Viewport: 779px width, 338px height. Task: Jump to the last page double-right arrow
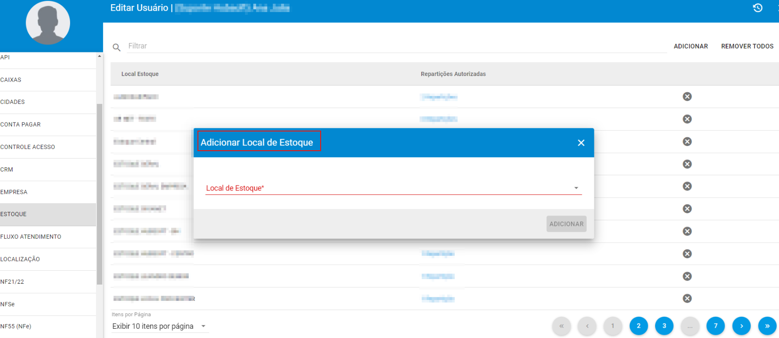[767, 326]
